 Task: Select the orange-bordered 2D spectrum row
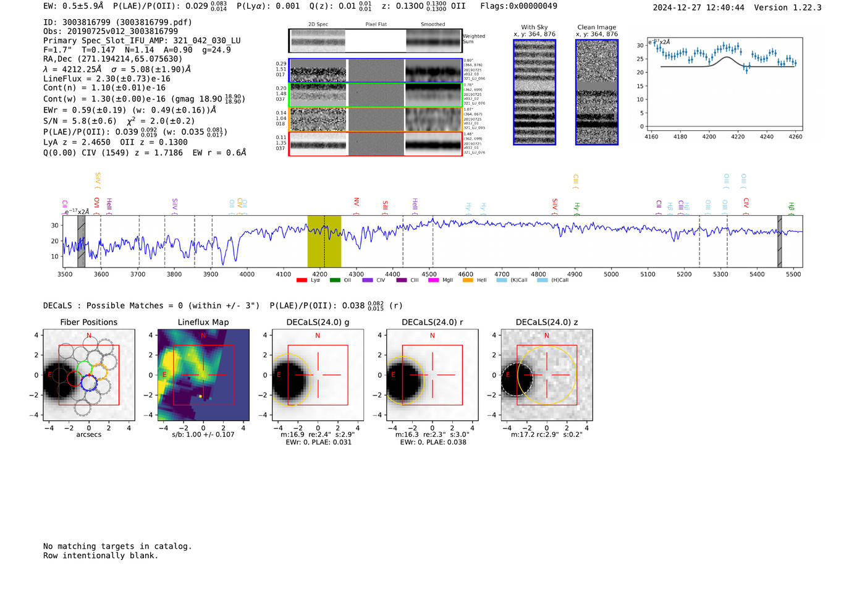coord(376,119)
